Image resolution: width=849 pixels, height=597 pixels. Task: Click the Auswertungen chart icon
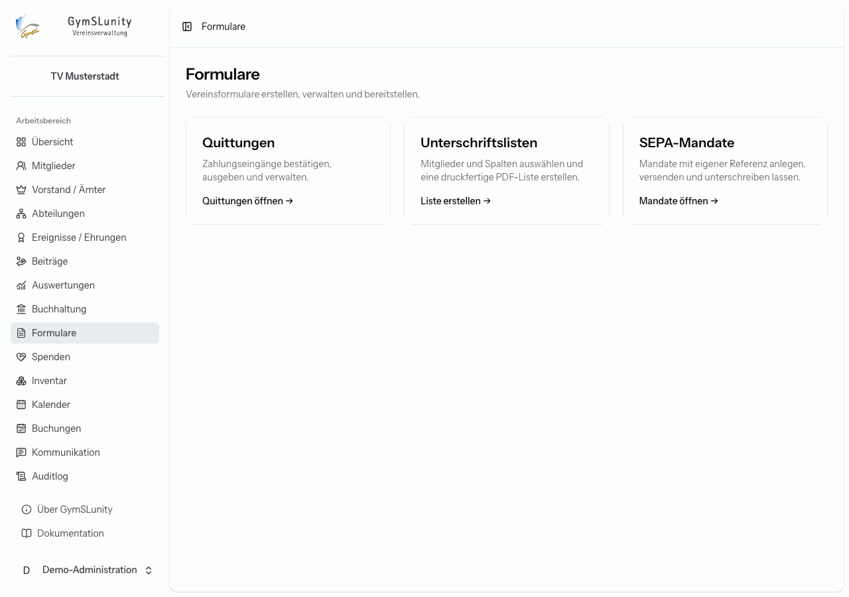21,285
